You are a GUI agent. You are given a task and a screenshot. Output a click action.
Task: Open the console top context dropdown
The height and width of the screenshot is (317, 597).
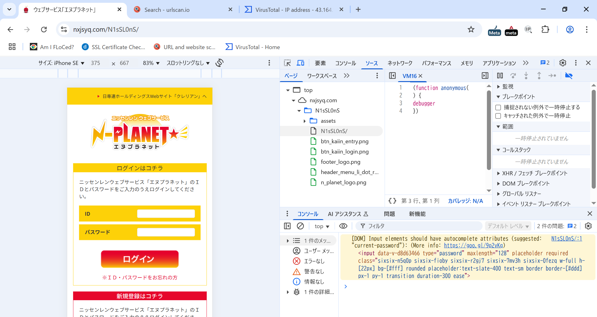322,226
